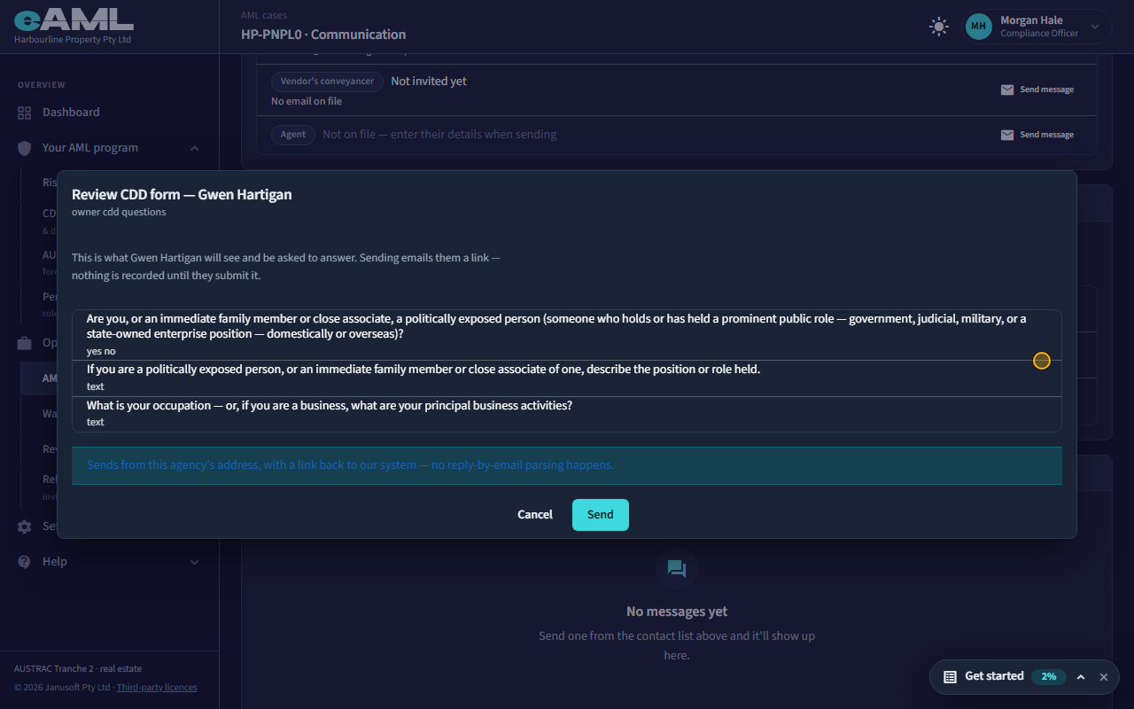The image size is (1134, 709).
Task: Click the Dashboard grid icon
Action: 24,113
